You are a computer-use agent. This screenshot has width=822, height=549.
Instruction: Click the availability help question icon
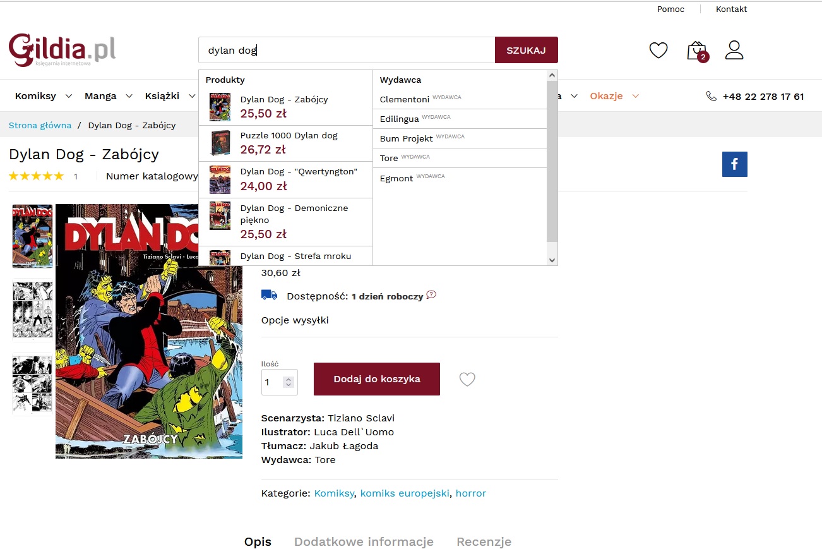(431, 295)
